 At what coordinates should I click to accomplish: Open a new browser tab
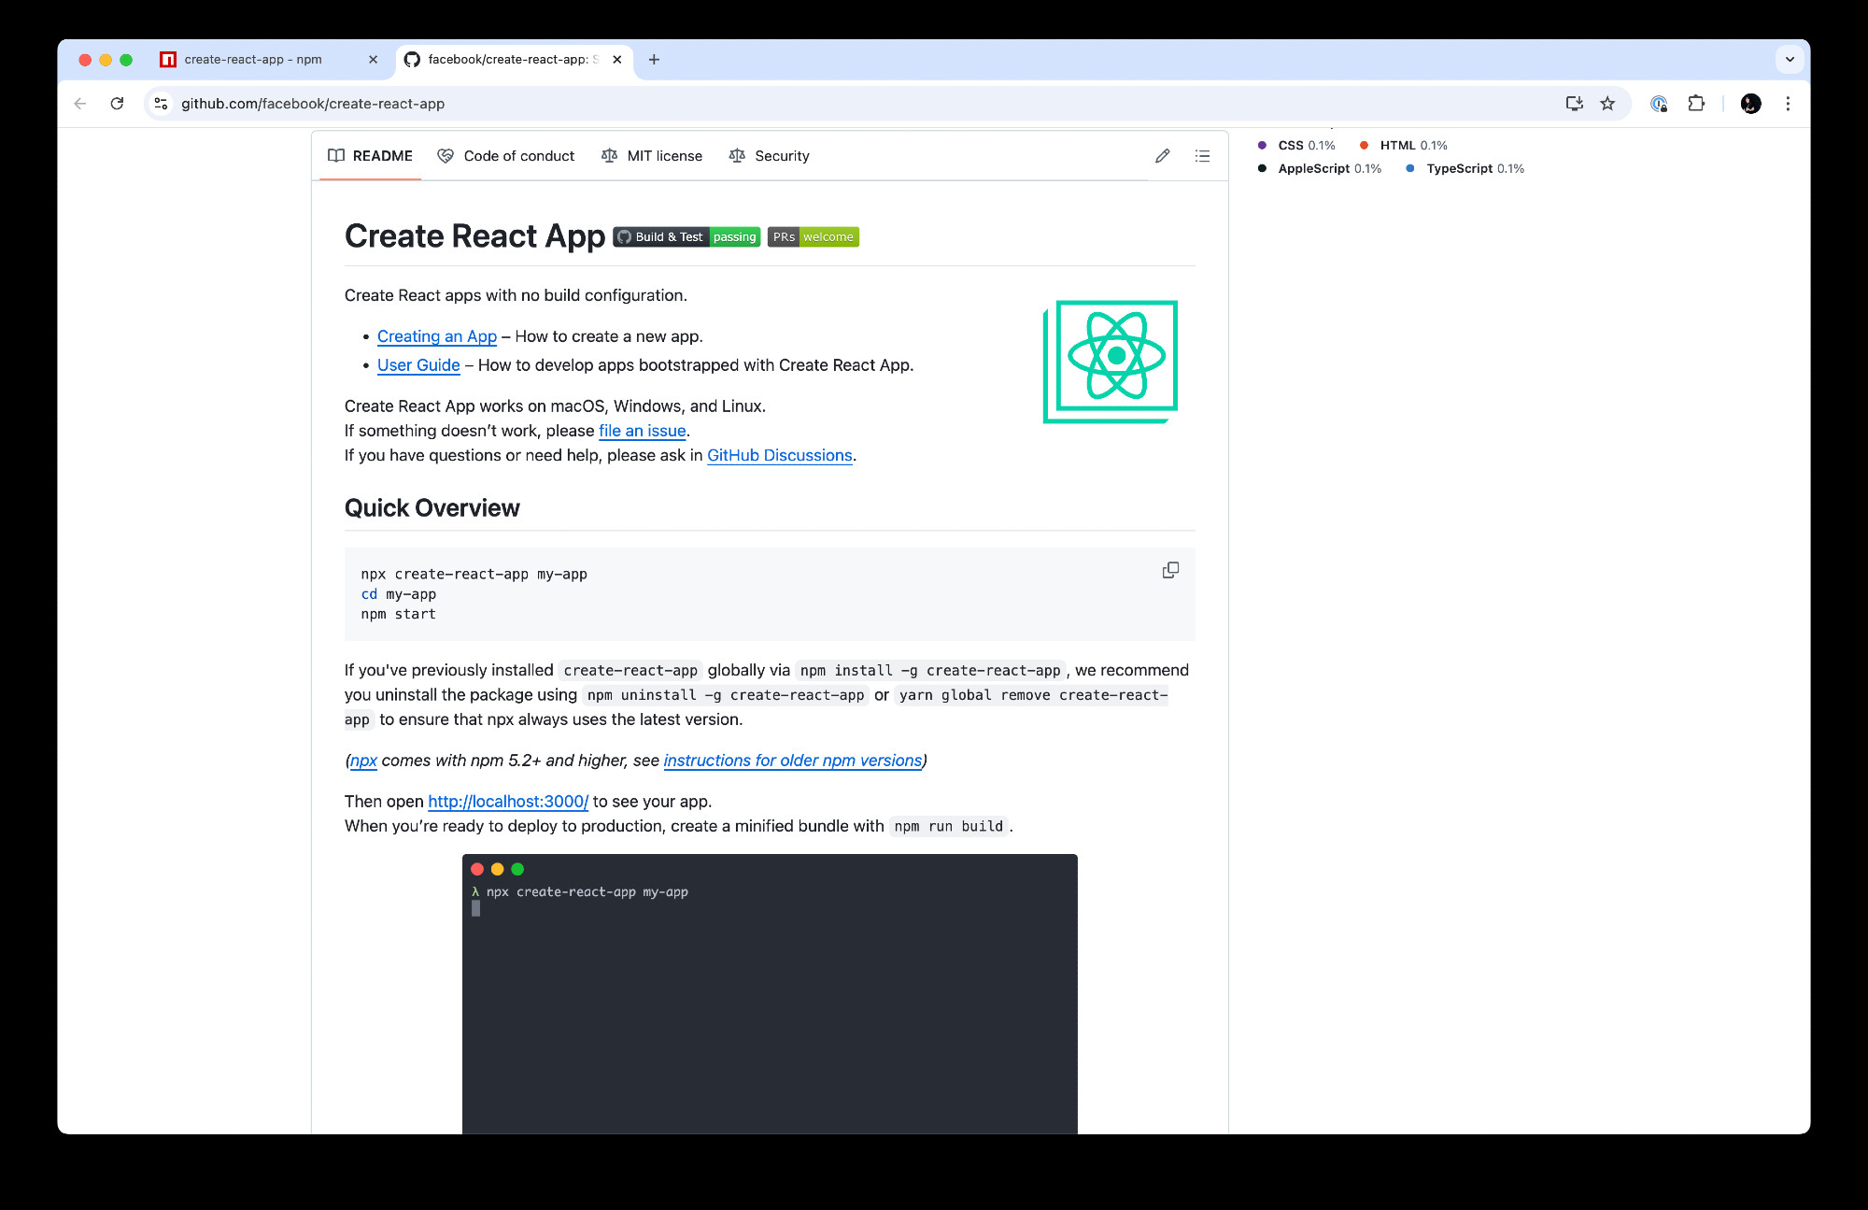pyautogui.click(x=654, y=60)
